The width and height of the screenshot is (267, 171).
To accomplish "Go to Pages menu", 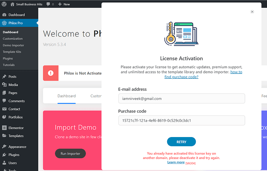I will click(x=13, y=93).
